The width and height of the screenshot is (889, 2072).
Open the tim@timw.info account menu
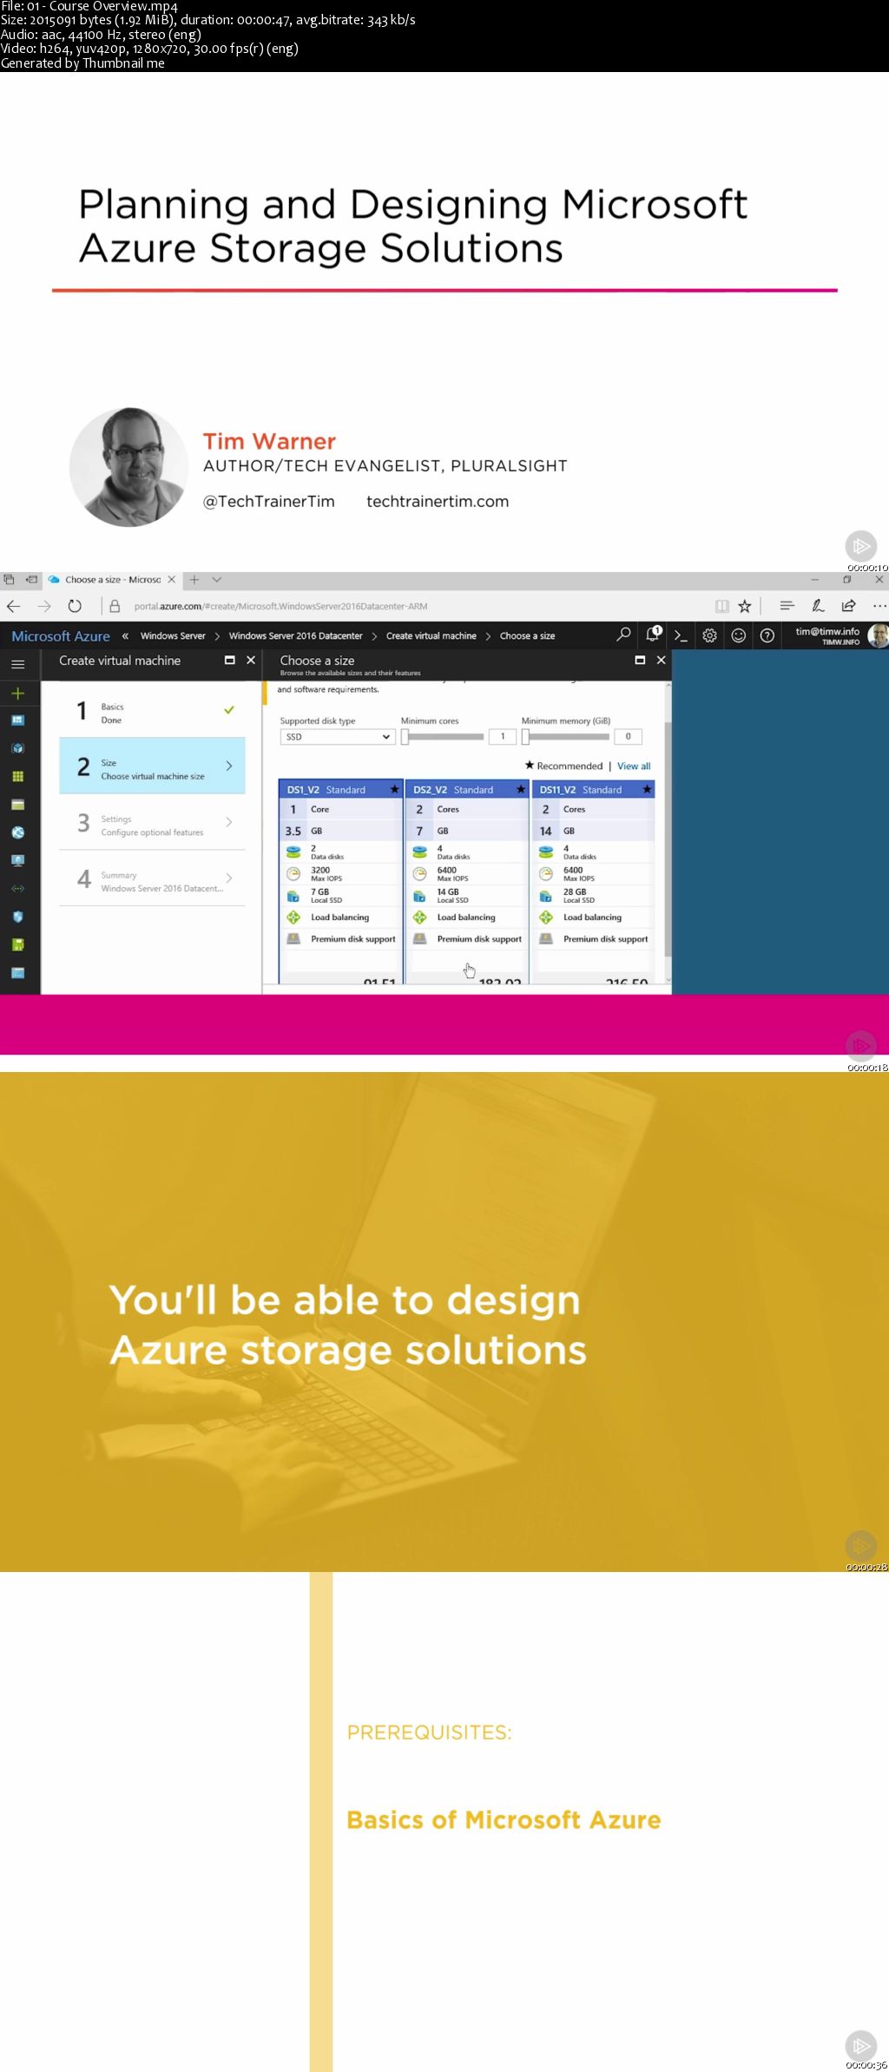[x=840, y=635]
